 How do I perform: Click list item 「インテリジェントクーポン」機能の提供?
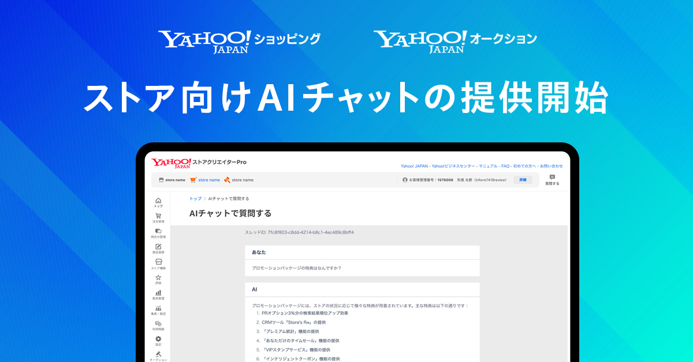(x=300, y=359)
